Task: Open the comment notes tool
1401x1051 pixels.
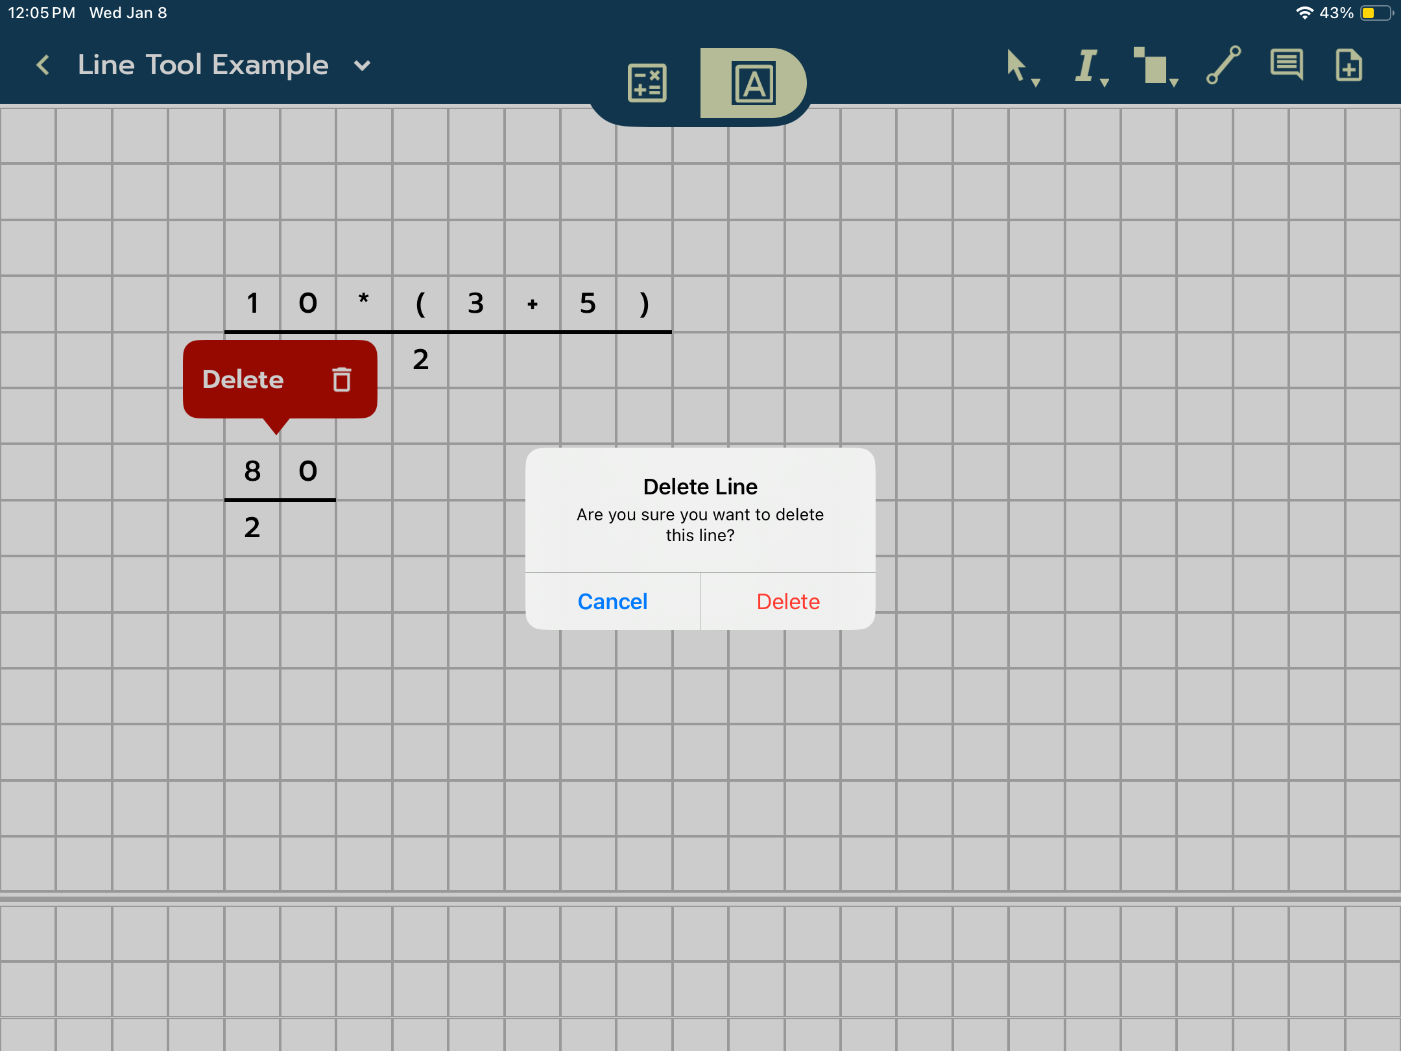Action: tap(1286, 65)
